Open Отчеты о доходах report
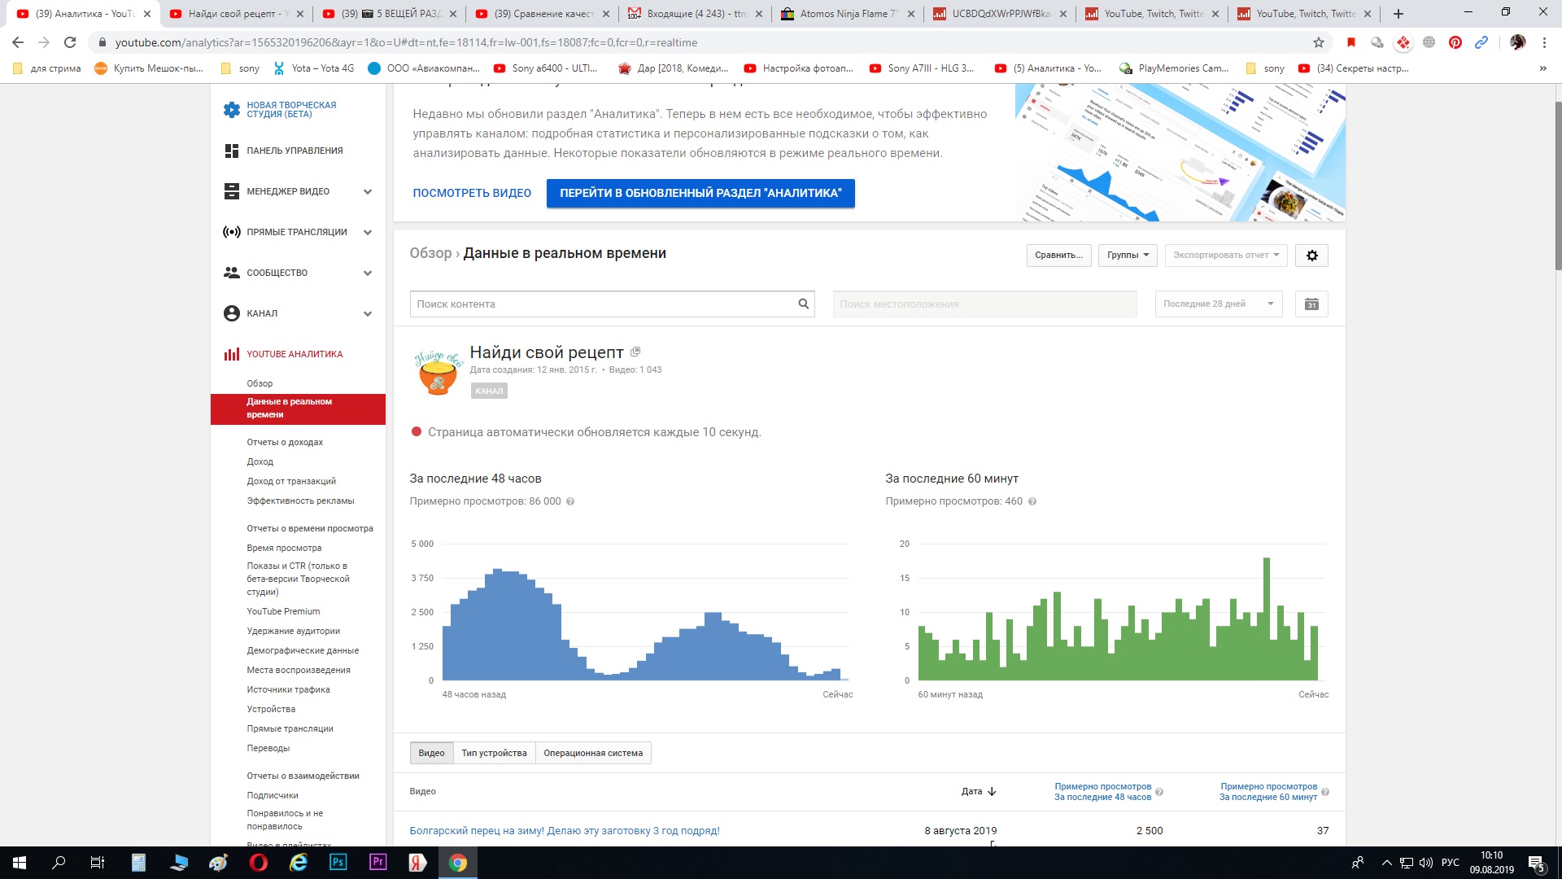Image resolution: width=1562 pixels, height=879 pixels. tap(285, 442)
